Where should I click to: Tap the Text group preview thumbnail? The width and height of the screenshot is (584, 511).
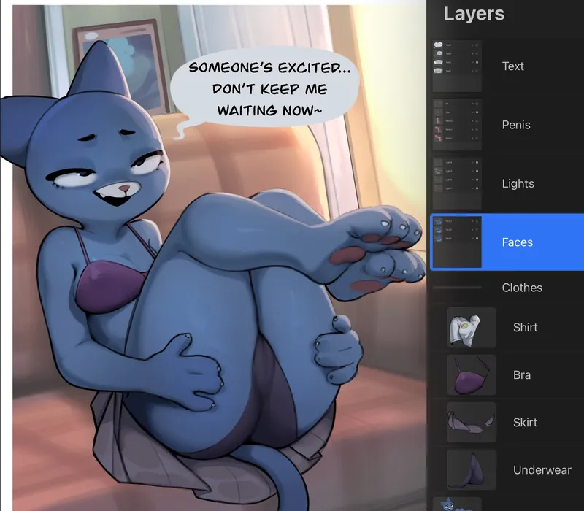[x=457, y=66]
